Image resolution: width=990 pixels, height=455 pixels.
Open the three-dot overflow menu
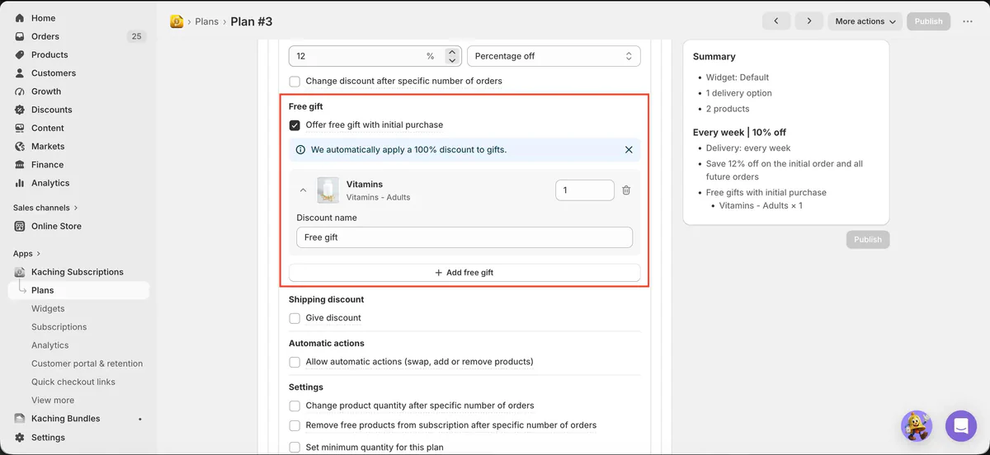pyautogui.click(x=968, y=21)
